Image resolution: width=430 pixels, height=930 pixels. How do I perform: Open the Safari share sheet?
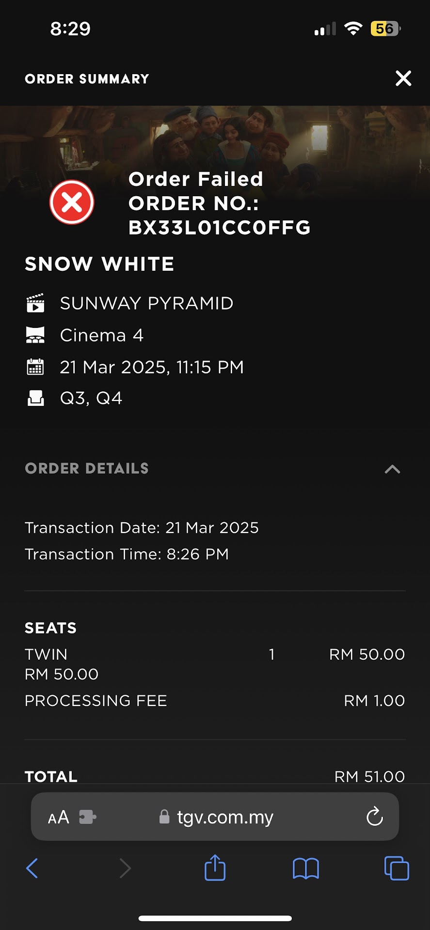[x=215, y=868]
